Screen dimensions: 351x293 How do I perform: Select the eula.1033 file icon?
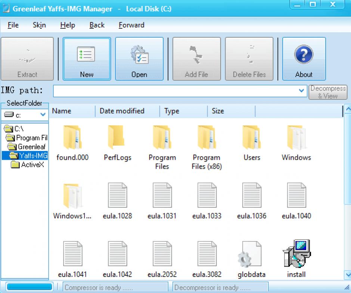207,195
